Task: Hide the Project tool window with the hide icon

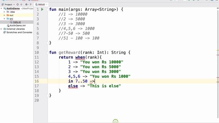Action: click(31, 4)
